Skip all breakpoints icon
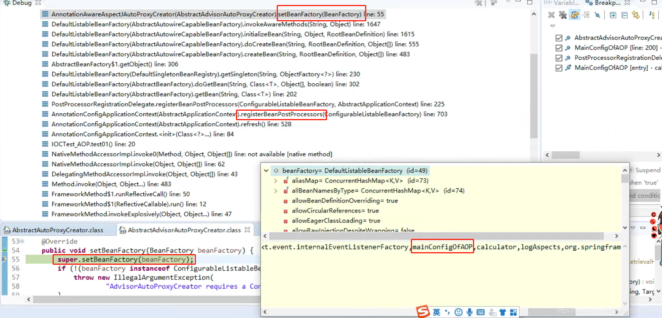 coord(597,15)
